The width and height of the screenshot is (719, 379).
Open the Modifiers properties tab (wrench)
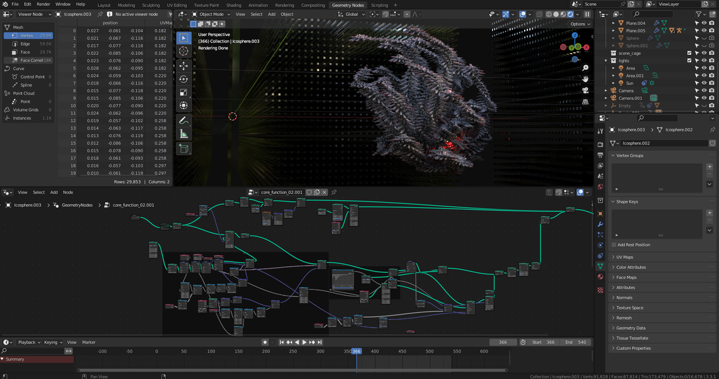click(600, 224)
